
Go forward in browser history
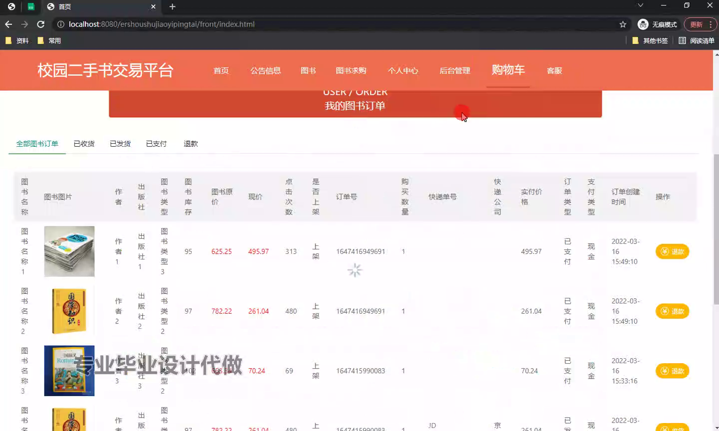24,24
